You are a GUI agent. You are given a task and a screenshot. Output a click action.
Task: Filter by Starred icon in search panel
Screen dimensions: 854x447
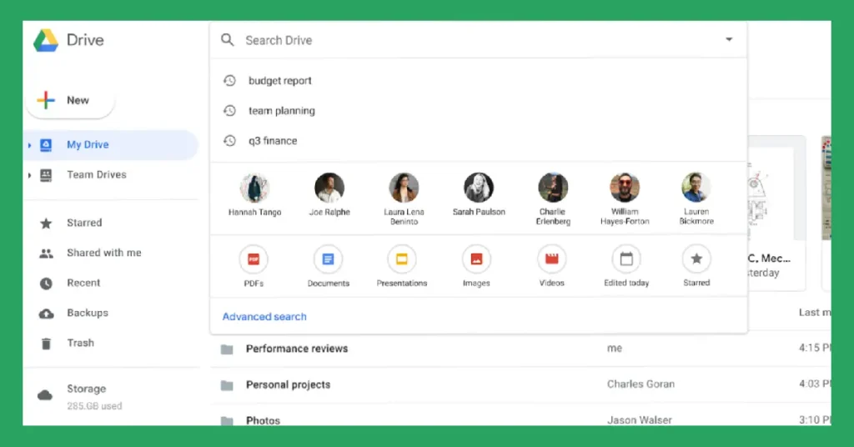coord(696,259)
